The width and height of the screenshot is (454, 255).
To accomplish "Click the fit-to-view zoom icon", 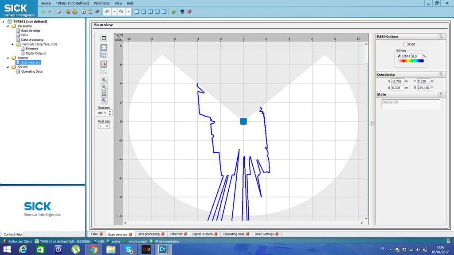I will pos(104,94).
